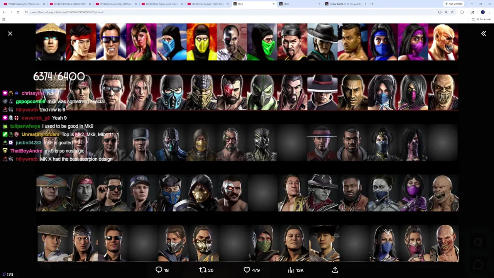The height and width of the screenshot is (278, 494).
Task: Reload the current page
Action: (18, 12)
